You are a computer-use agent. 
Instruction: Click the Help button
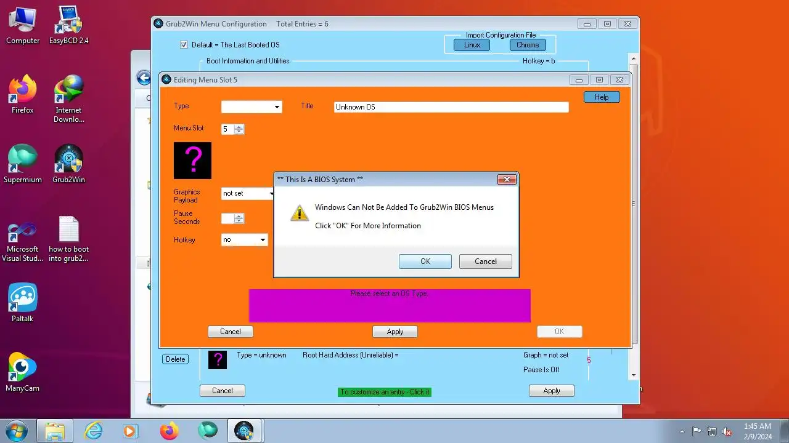(602, 97)
